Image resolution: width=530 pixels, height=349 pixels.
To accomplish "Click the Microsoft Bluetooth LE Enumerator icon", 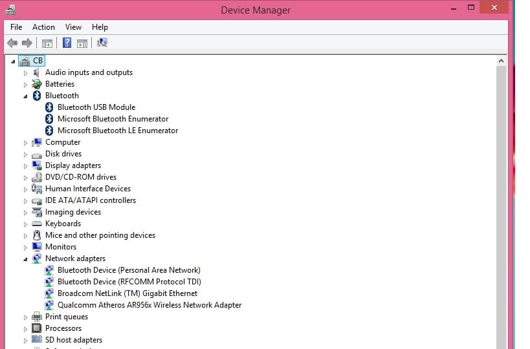I will click(x=49, y=131).
